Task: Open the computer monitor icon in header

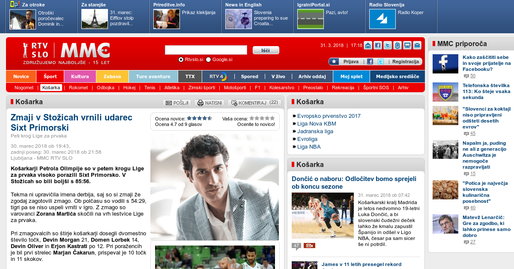Action: coord(407,45)
